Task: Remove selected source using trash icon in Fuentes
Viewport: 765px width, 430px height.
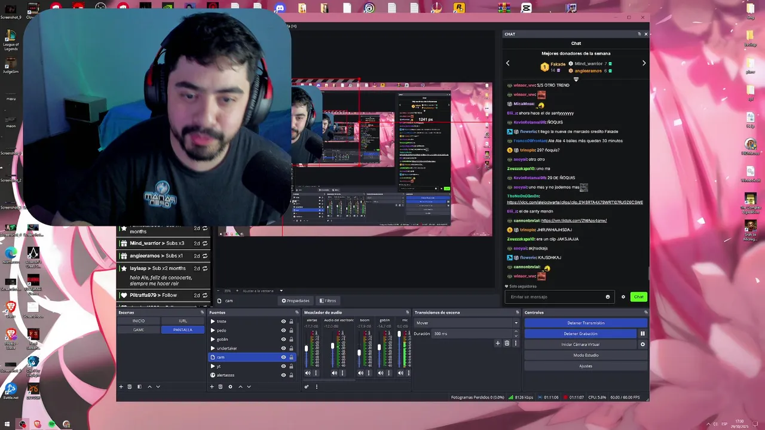Action: click(x=220, y=386)
